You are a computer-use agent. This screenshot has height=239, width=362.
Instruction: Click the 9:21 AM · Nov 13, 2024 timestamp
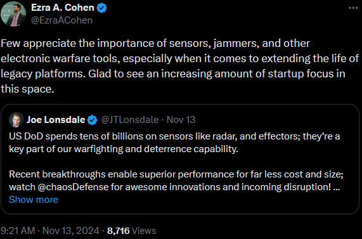click(50, 231)
